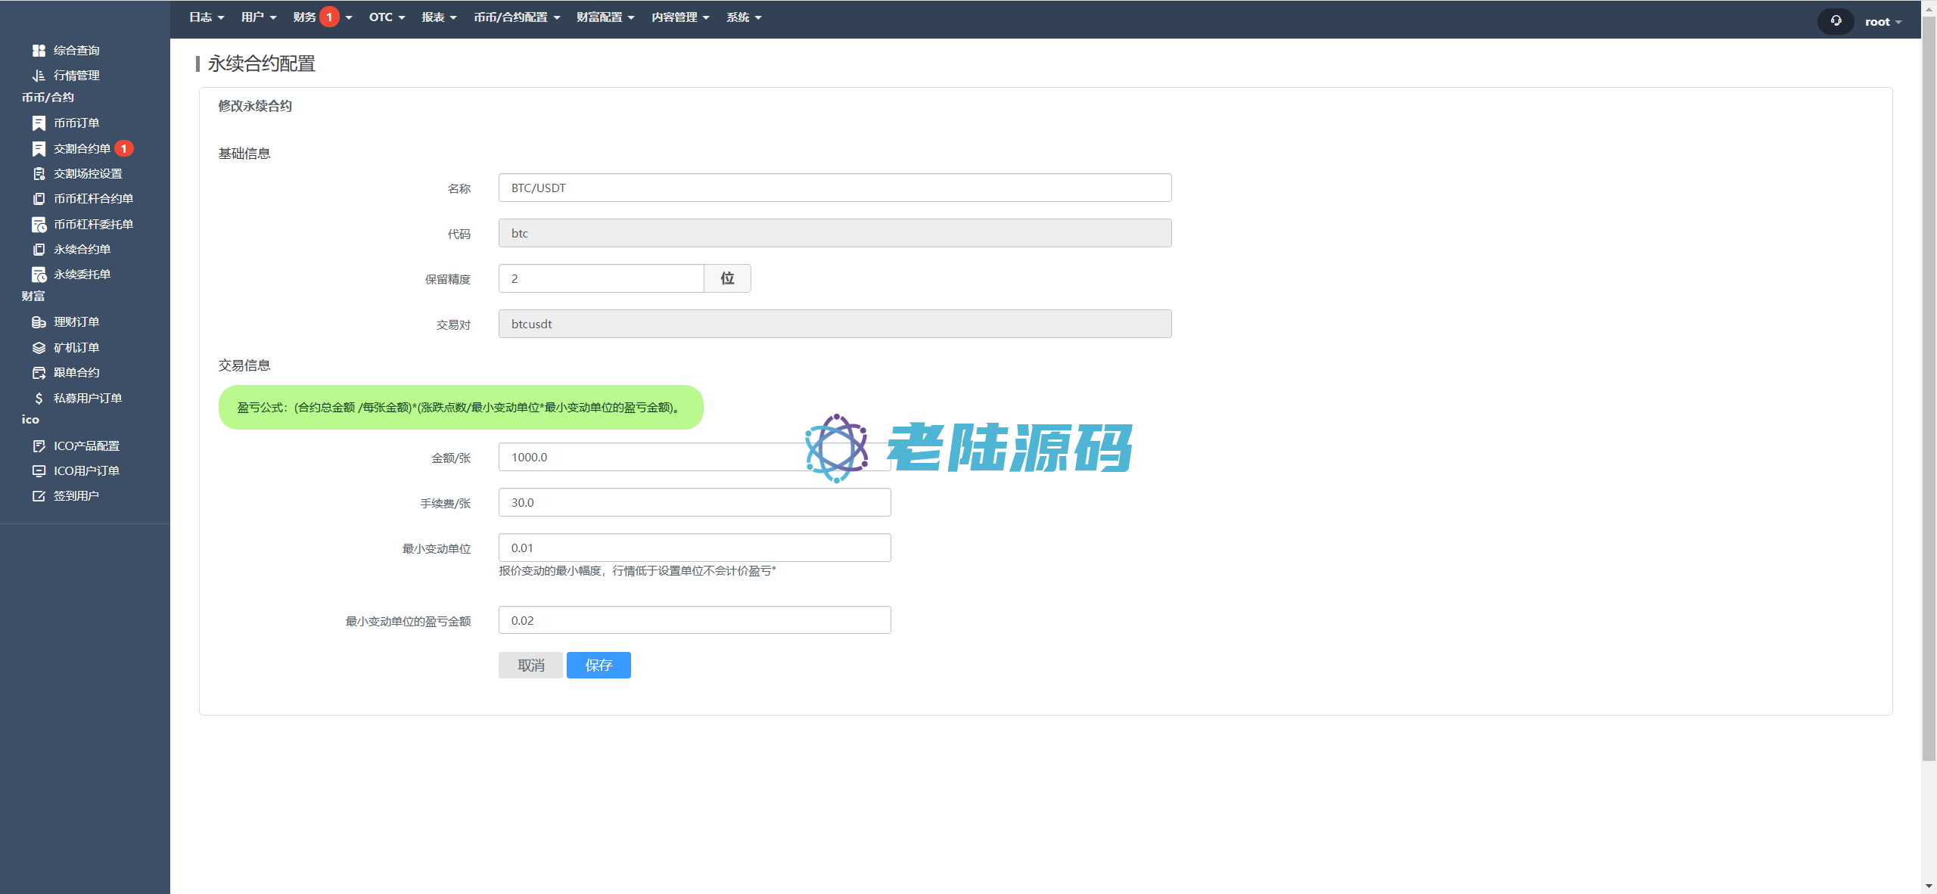Open 理财订单 sidebar item
The height and width of the screenshot is (894, 1937).
click(x=76, y=322)
